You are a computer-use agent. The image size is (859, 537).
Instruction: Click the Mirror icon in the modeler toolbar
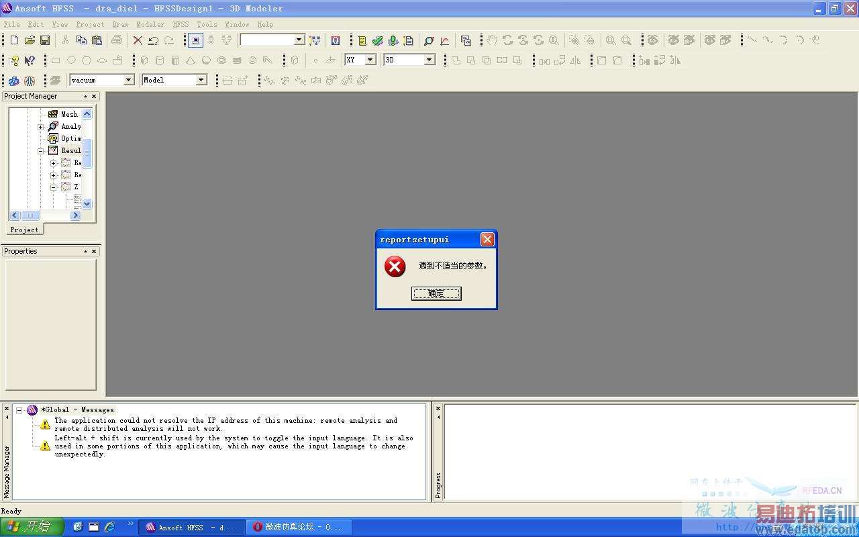(575, 60)
